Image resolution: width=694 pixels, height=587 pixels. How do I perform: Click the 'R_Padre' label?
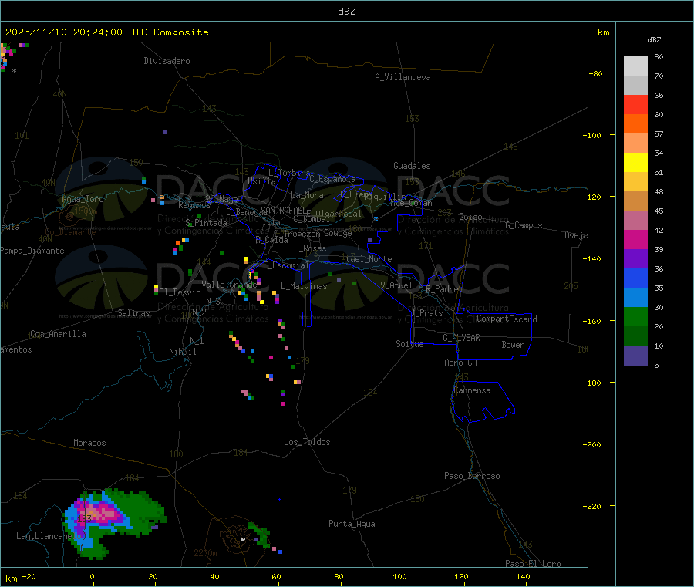pyautogui.click(x=442, y=289)
